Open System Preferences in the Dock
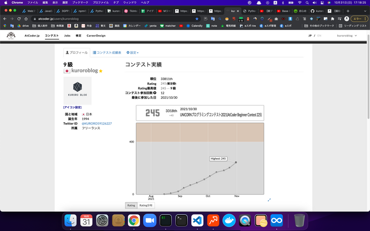Screen dimensions: 370x231 (102, 221)
